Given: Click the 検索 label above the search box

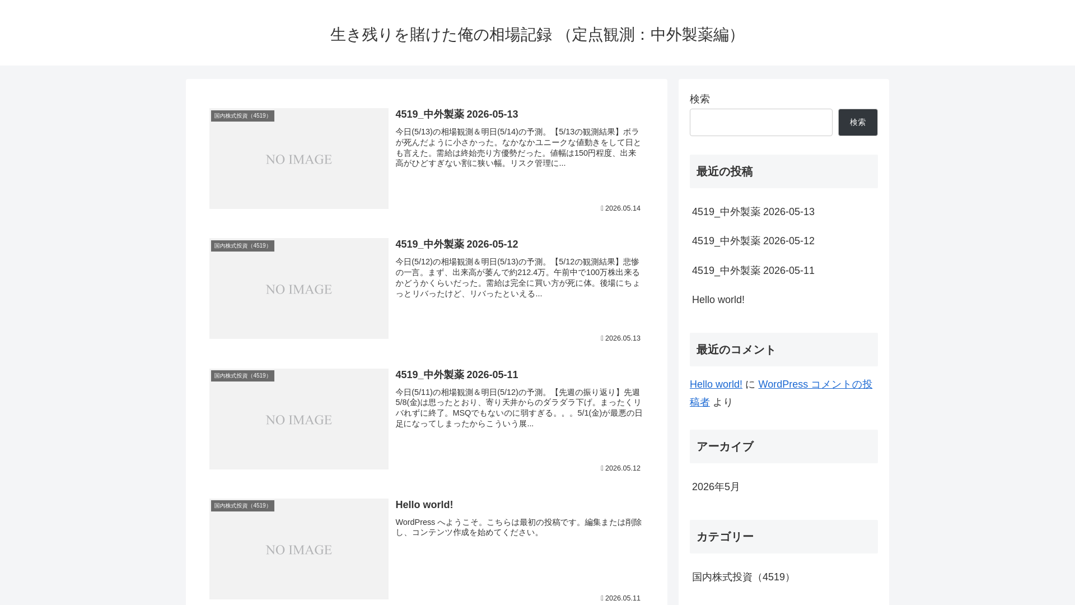Looking at the screenshot, I should tap(700, 99).
